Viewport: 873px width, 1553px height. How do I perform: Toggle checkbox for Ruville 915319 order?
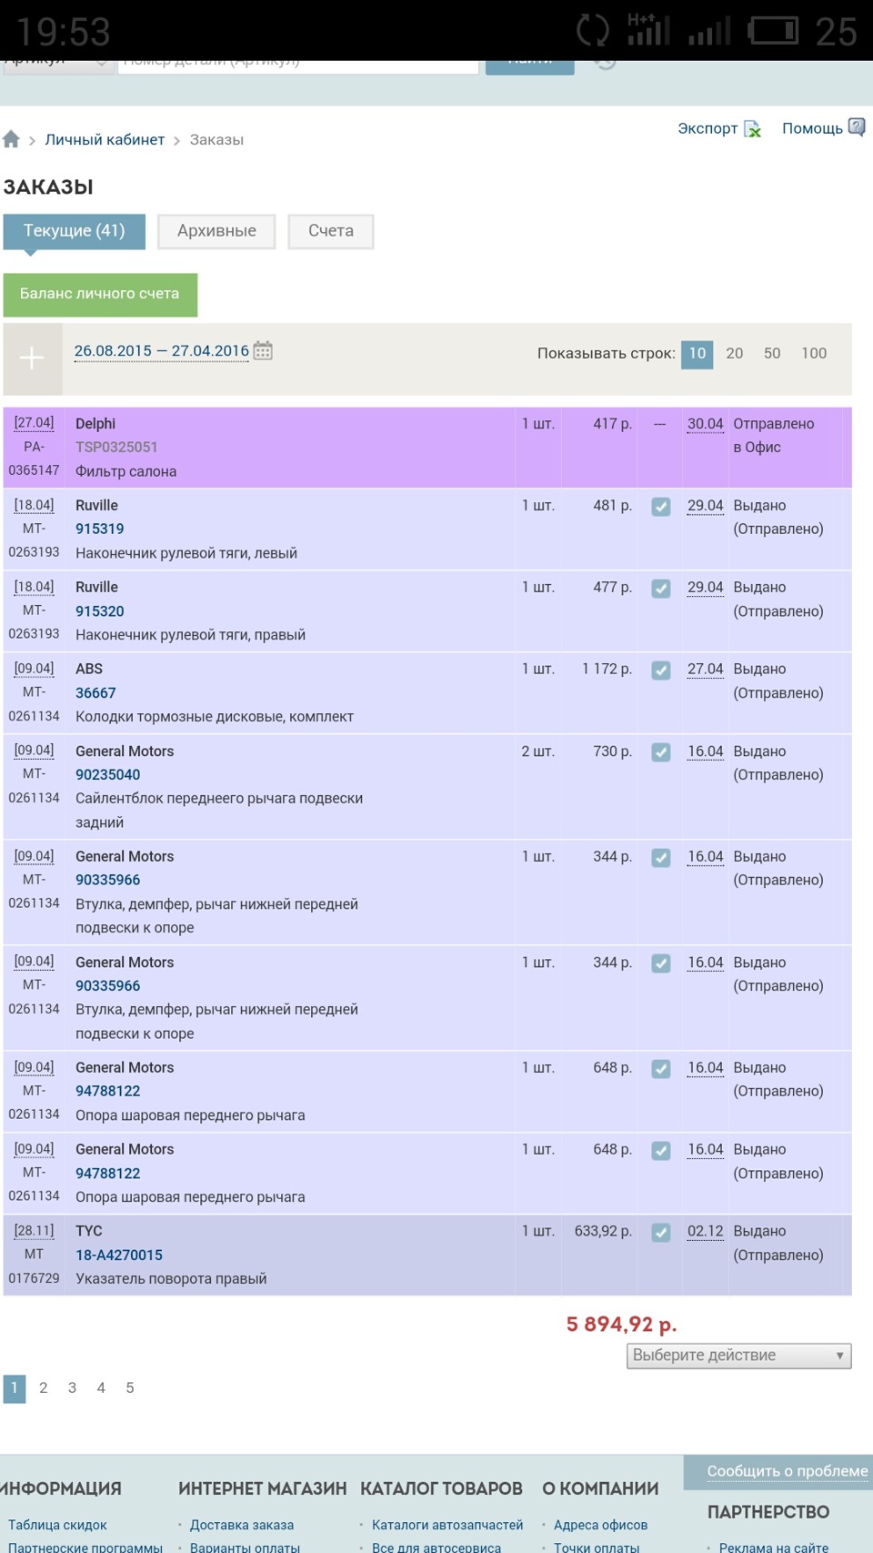pos(661,507)
